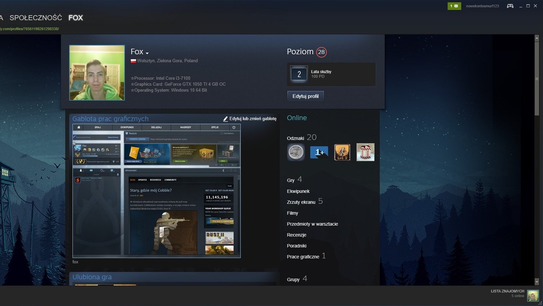Open the inbox notification envelope
Image resolution: width=543 pixels, height=306 pixels.
[x=454, y=6]
